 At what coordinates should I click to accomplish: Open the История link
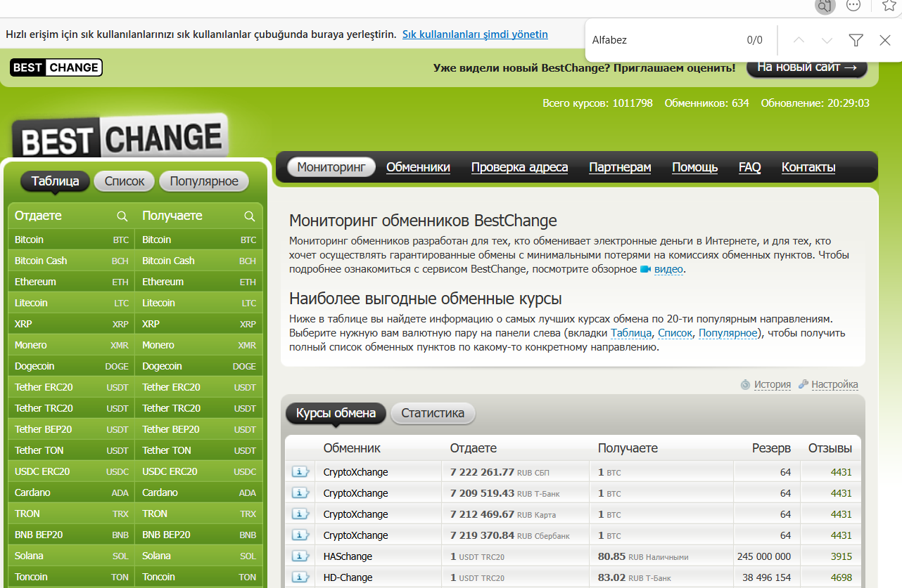click(773, 384)
